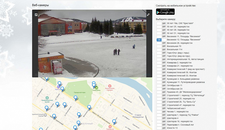Toggle Гора Югус (вид на гору) switch

pyautogui.click(x=161, y=56)
